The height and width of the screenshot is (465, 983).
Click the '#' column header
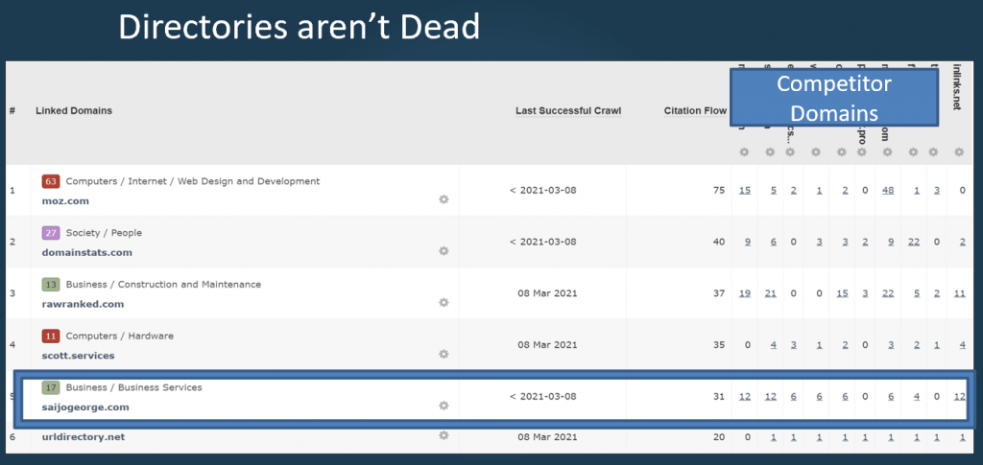pos(12,111)
